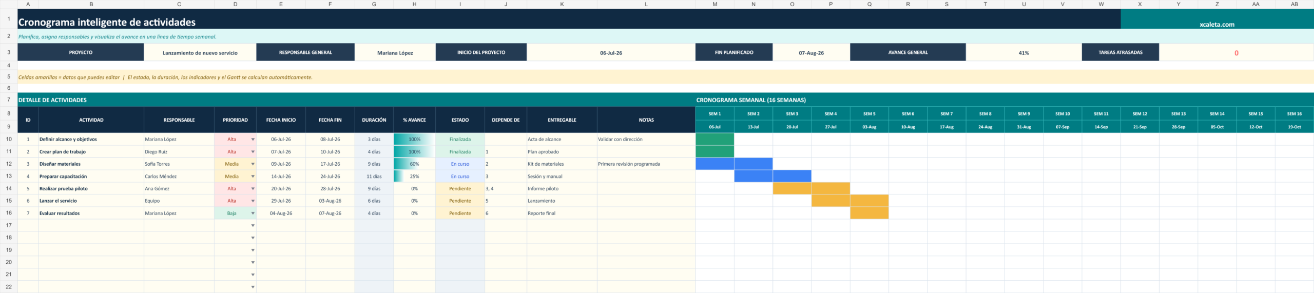Click the xcaleta.com link in header

[1217, 24]
